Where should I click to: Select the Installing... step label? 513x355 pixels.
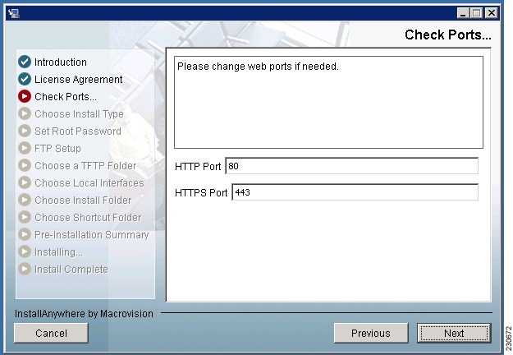58,251
